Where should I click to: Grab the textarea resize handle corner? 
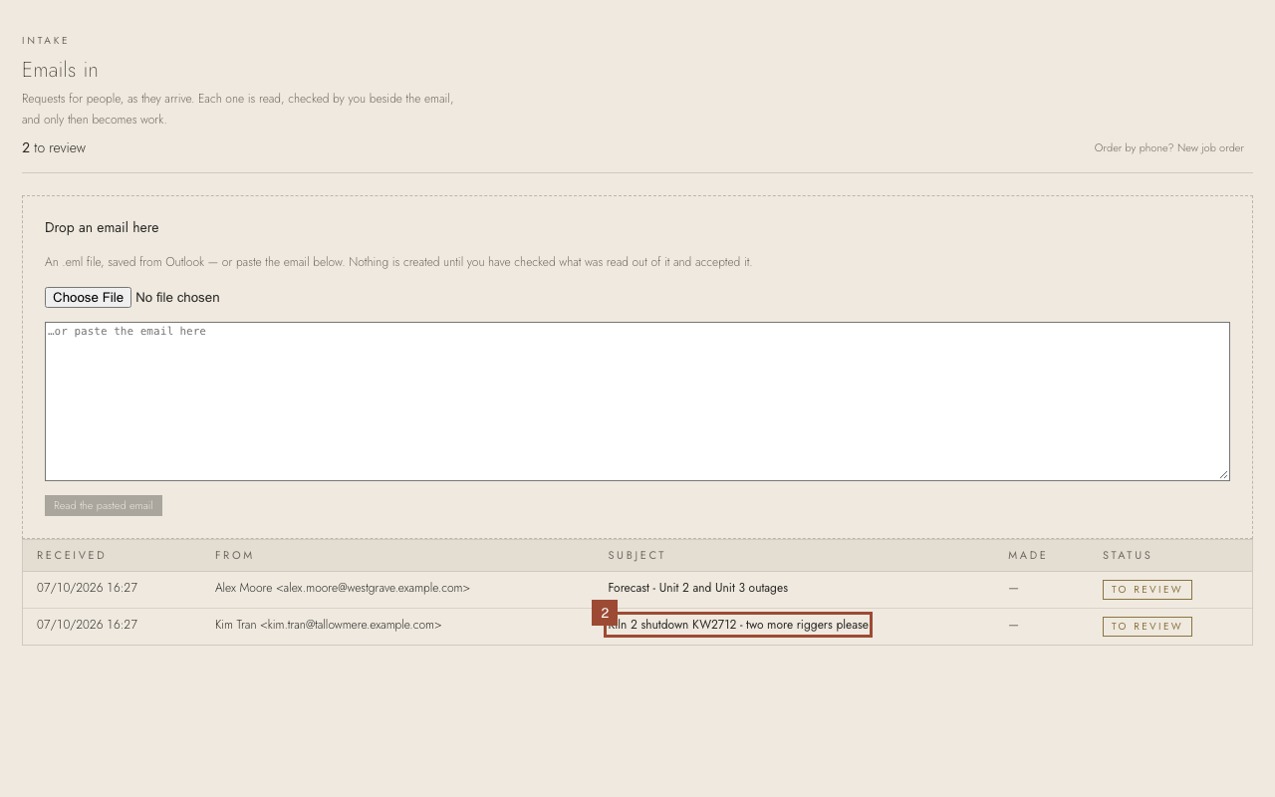[1223, 474]
